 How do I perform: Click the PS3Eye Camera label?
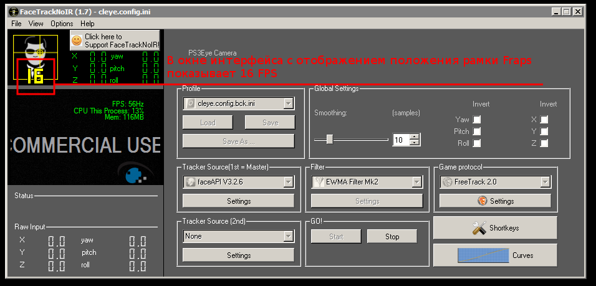click(x=213, y=53)
